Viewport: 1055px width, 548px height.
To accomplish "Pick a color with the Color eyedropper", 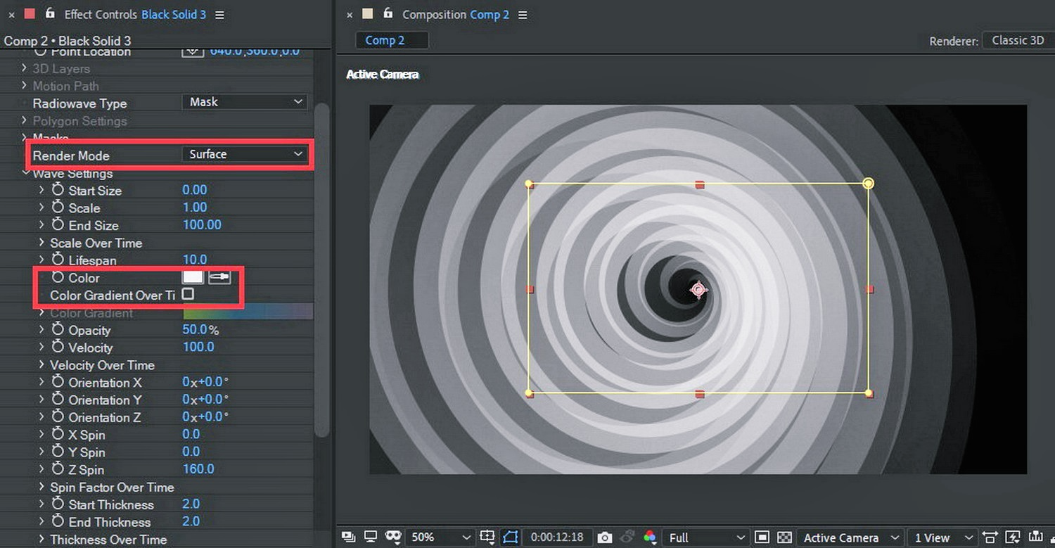I will click(219, 277).
